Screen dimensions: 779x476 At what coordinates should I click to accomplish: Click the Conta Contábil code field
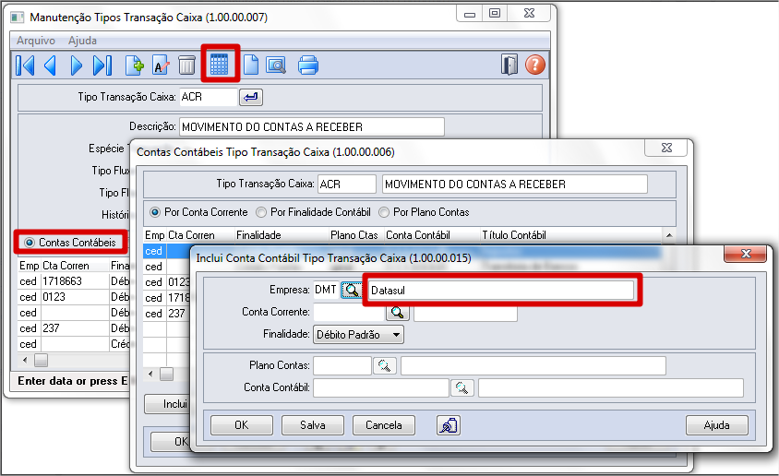380,387
